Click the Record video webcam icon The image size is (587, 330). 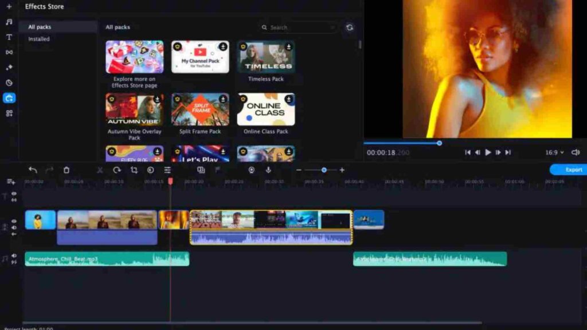point(252,170)
